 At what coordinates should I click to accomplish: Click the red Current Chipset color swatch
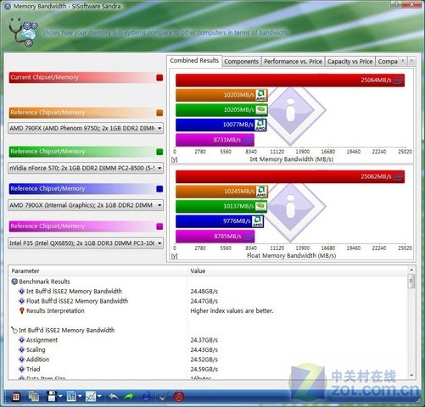click(159, 78)
